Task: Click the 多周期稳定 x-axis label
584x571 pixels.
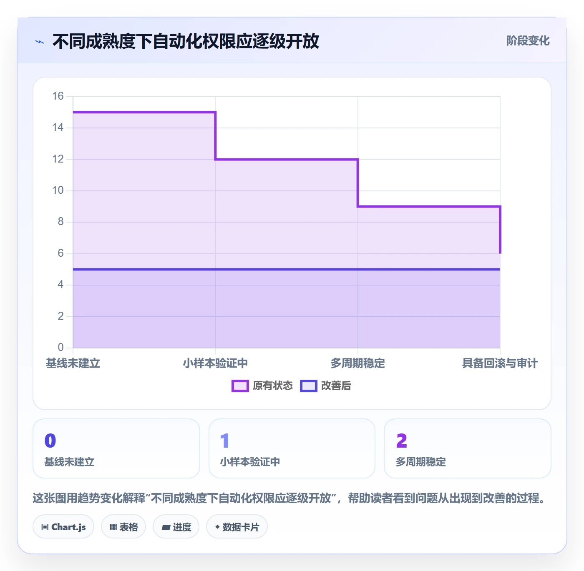Action: pos(358,363)
